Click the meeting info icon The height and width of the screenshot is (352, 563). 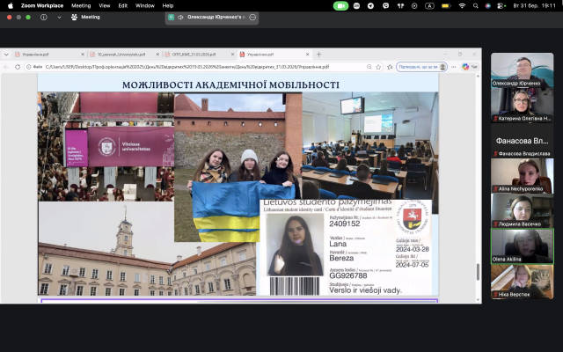tap(43, 17)
